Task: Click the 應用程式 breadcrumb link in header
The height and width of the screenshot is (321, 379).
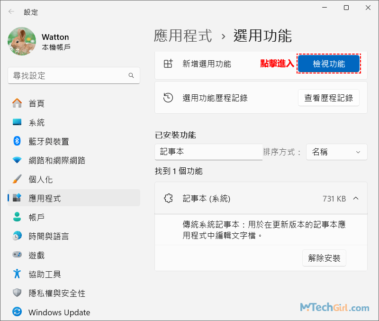Action: pyautogui.click(x=183, y=36)
